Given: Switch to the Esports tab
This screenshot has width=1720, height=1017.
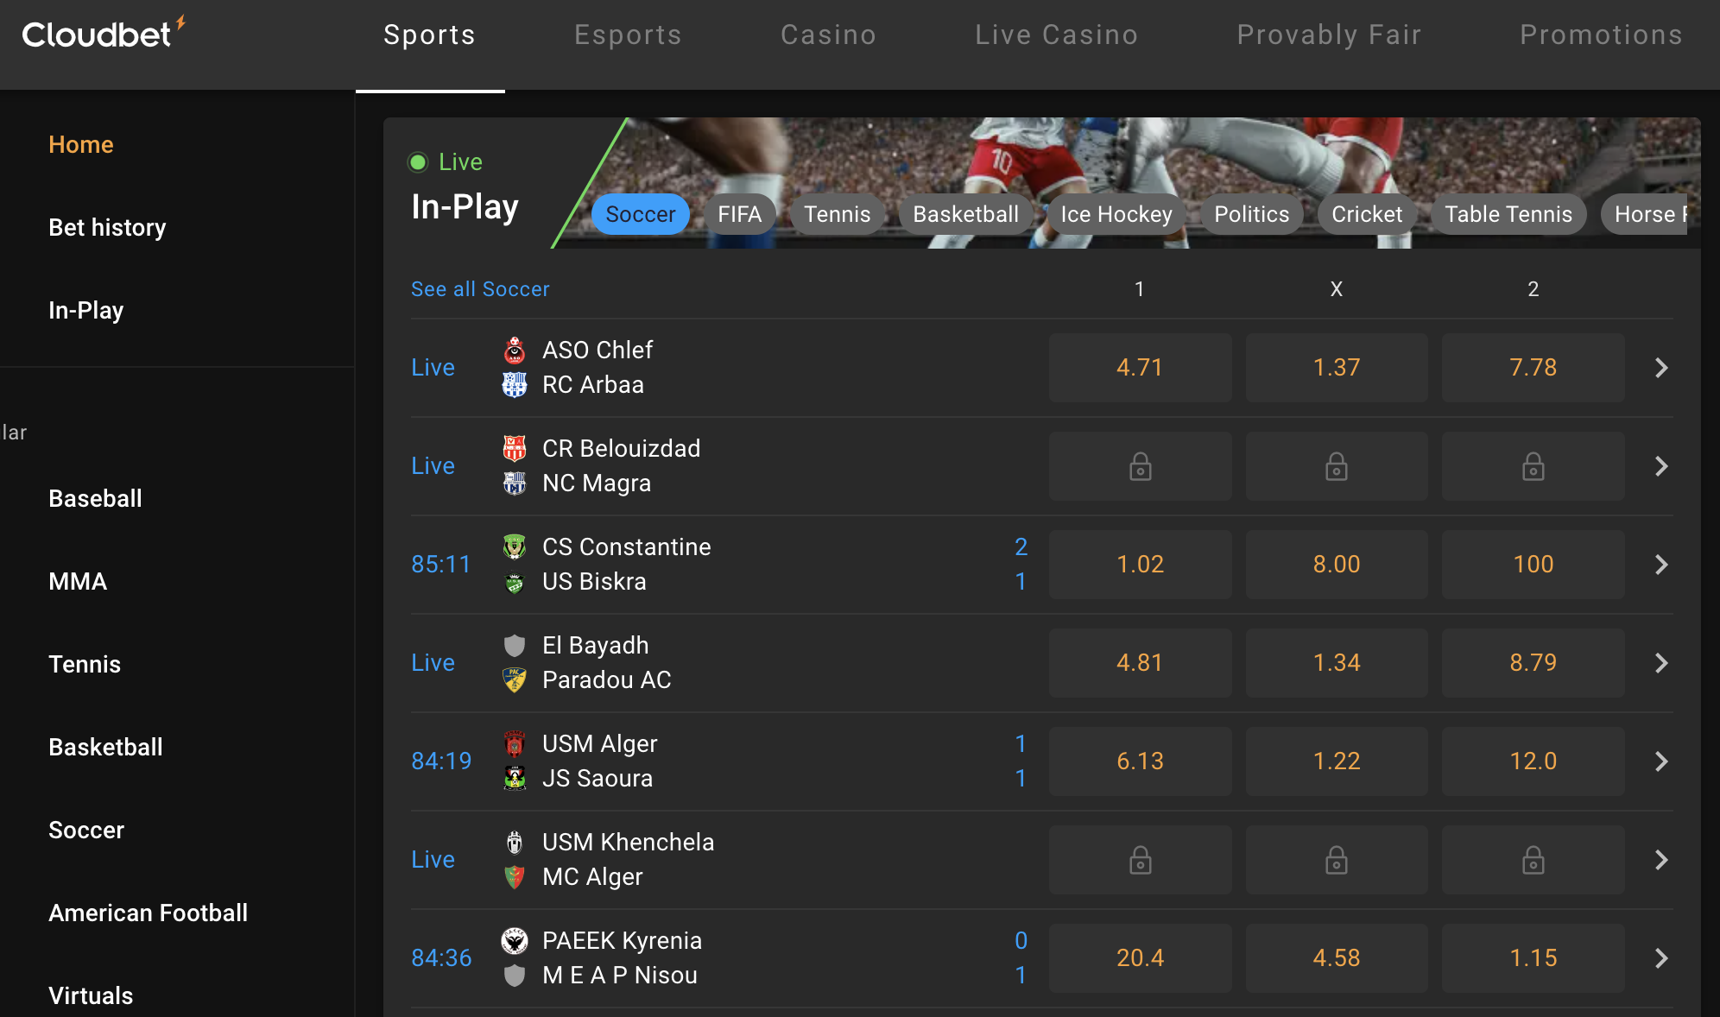Looking at the screenshot, I should click(628, 35).
